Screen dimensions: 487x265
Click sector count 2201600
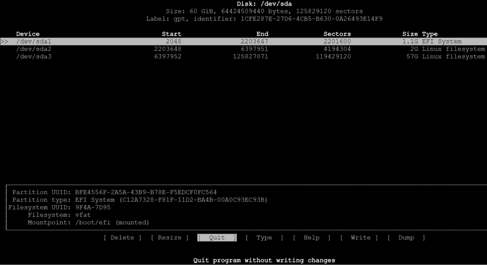click(337, 41)
